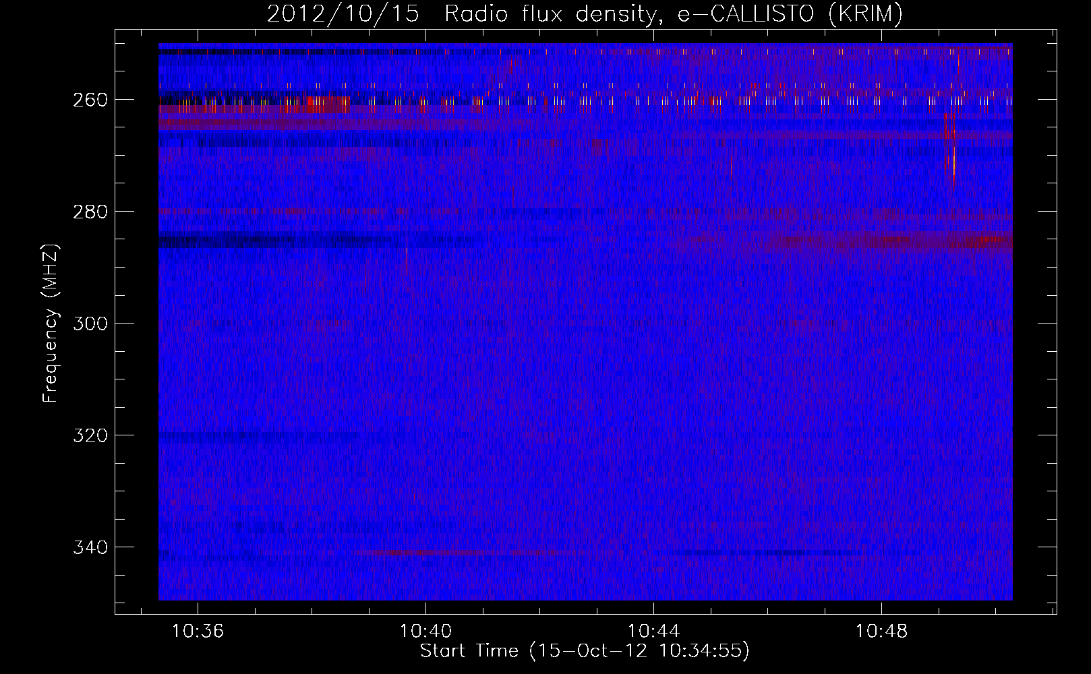
Task: Click the 10:48 time tick label
Action: 881,632
